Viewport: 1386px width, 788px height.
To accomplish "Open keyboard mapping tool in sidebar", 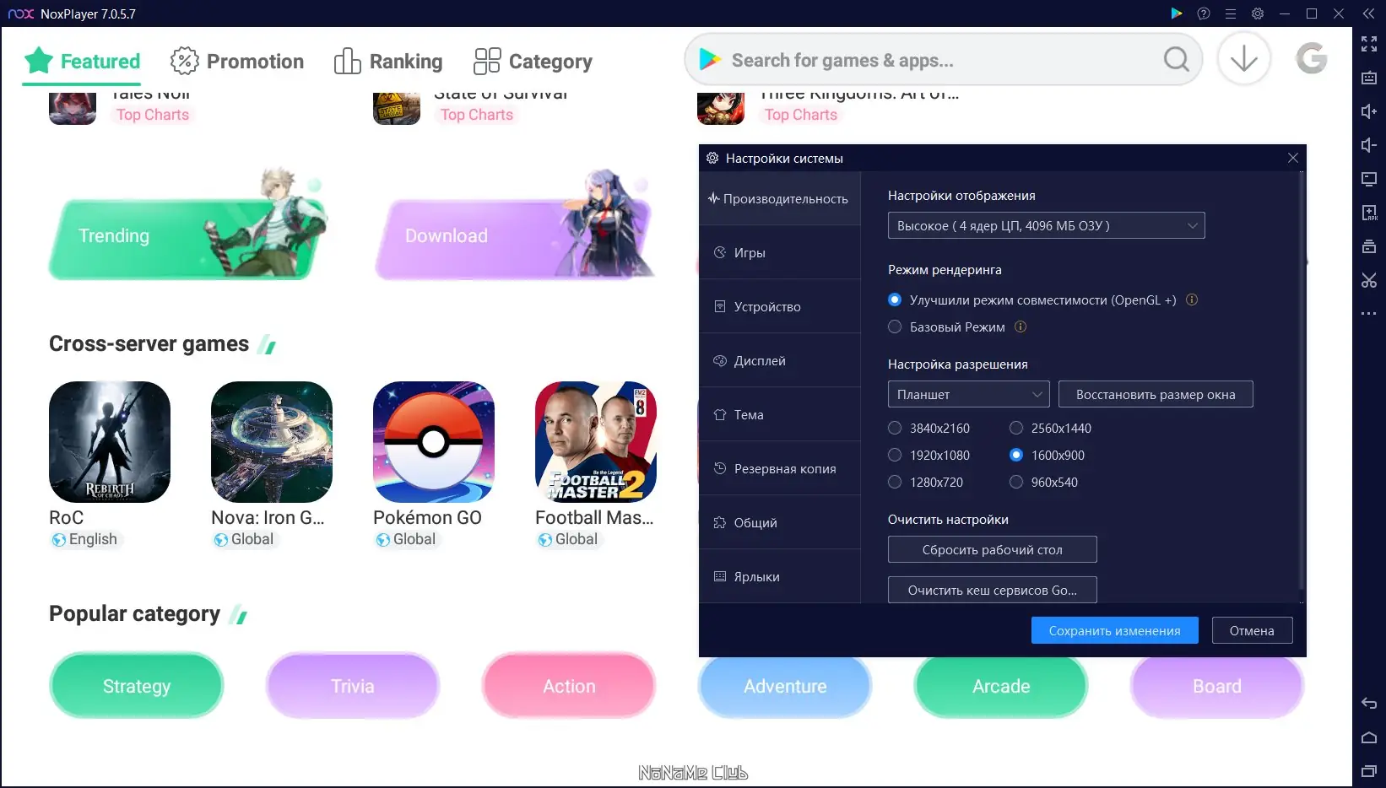I will 1369,78.
